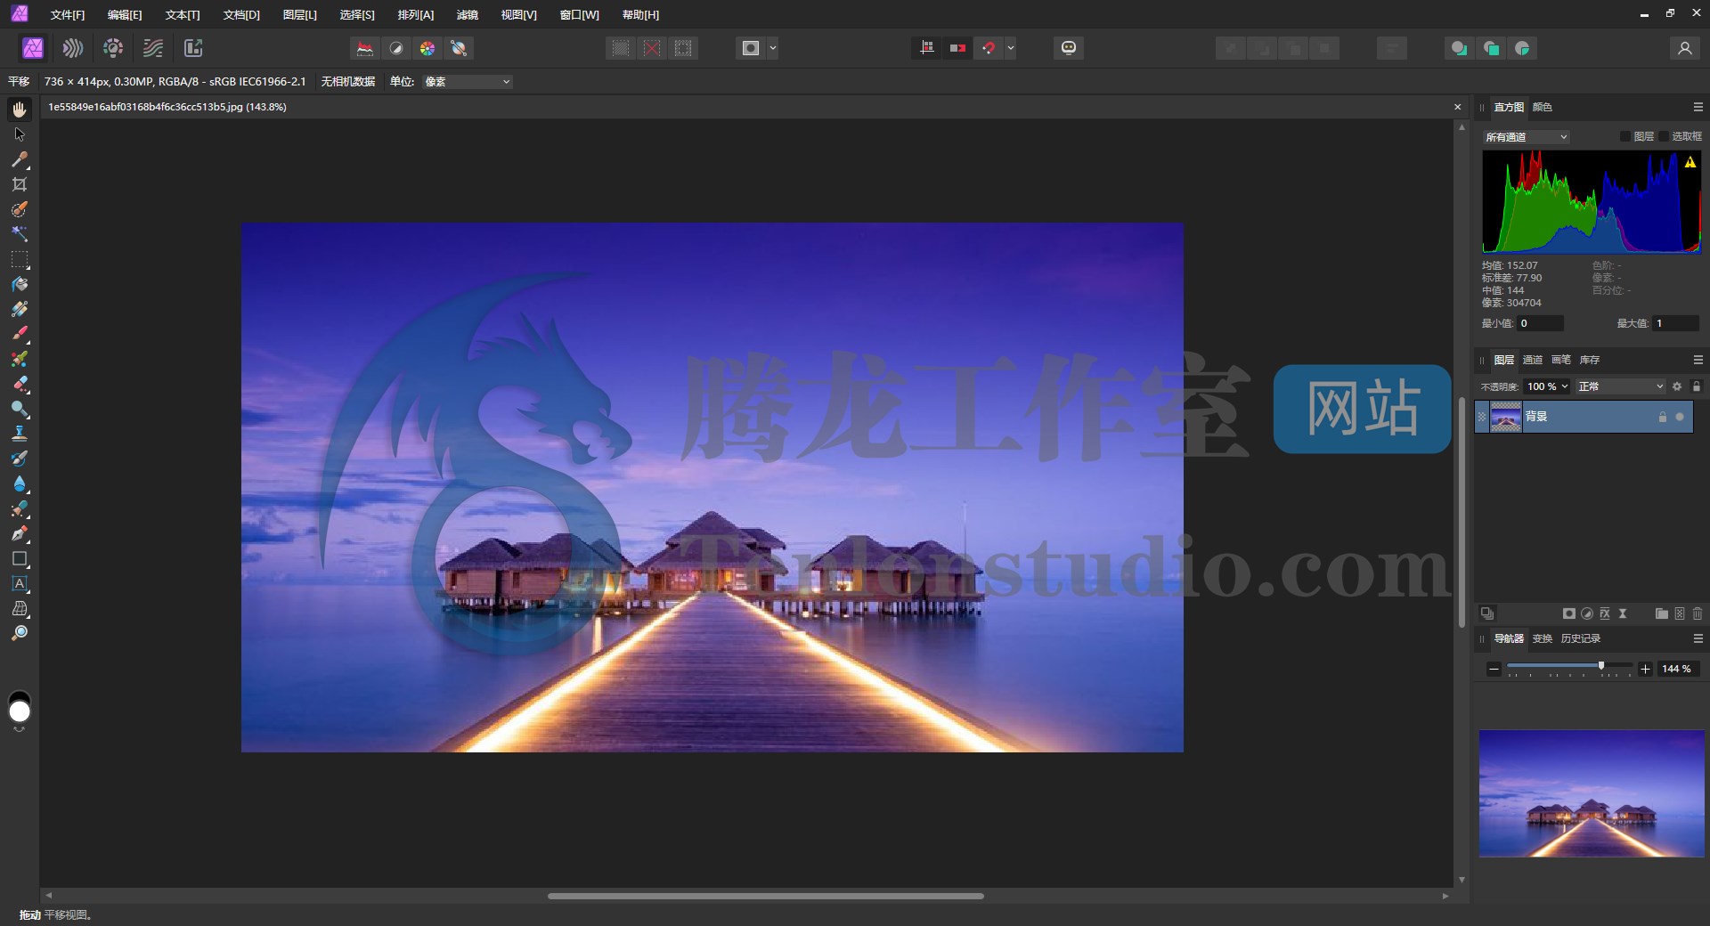Select the Artistic Text tool

tap(20, 583)
